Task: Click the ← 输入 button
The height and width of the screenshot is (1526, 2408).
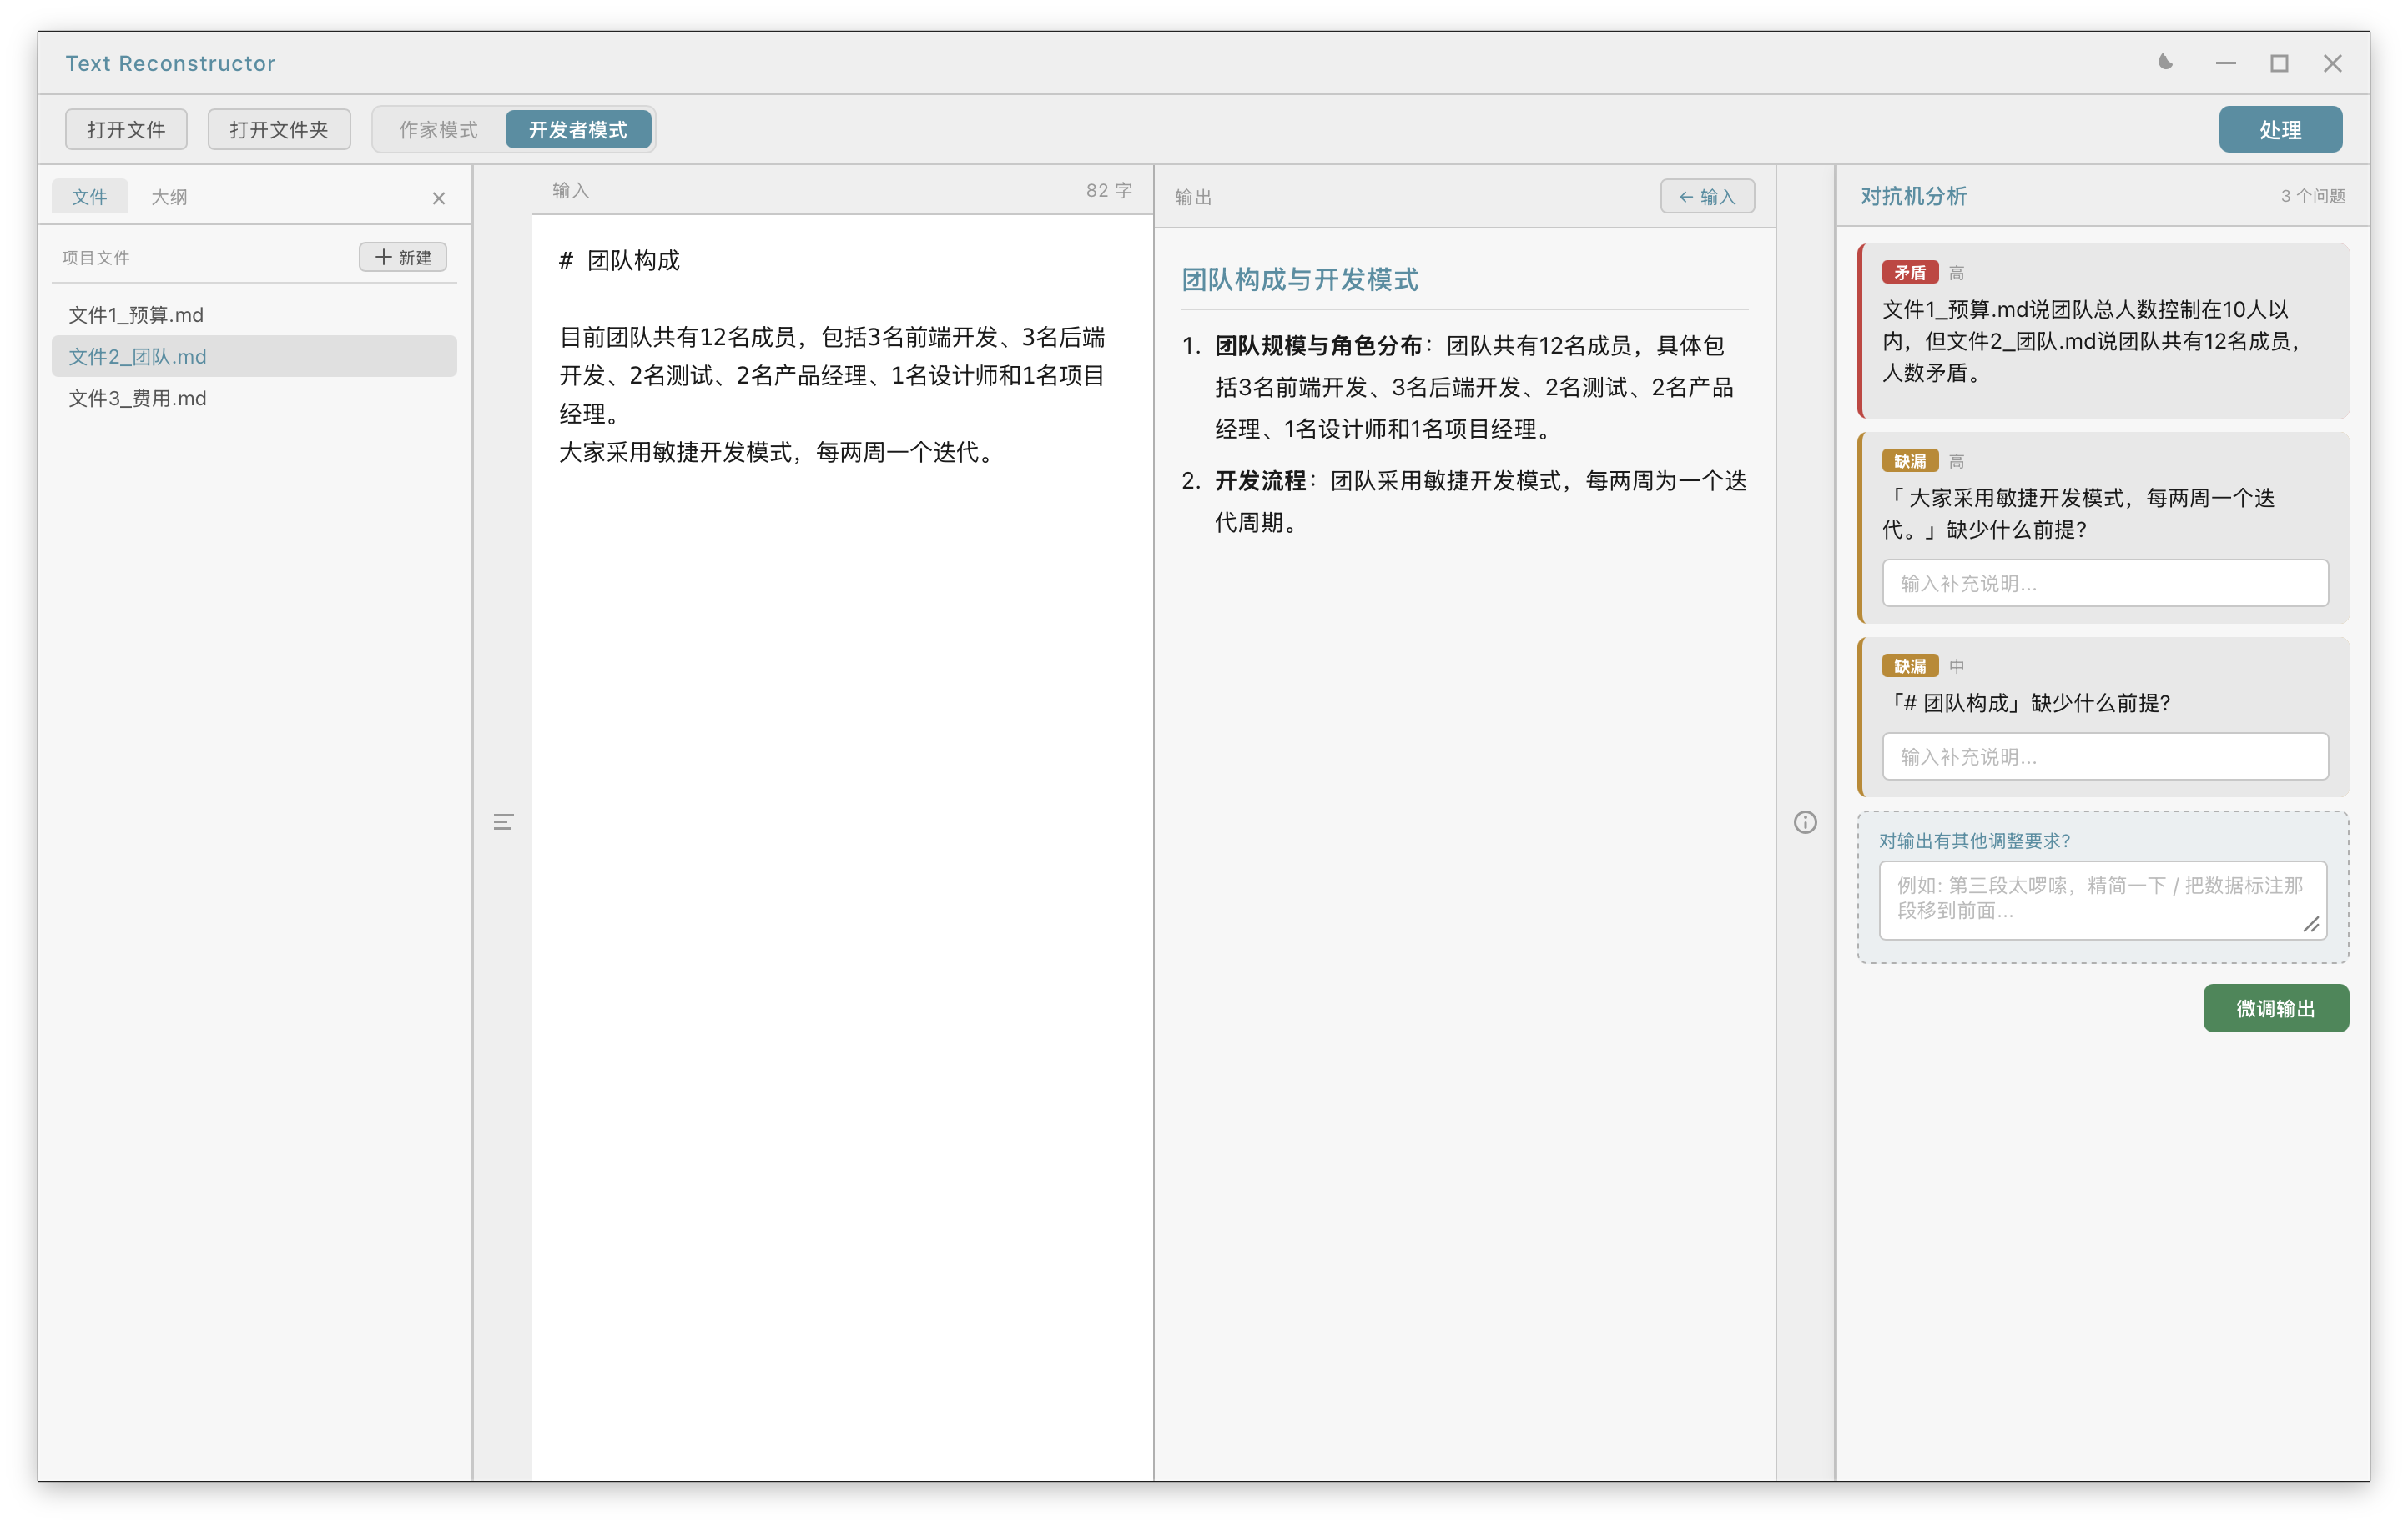Action: coord(1707,197)
